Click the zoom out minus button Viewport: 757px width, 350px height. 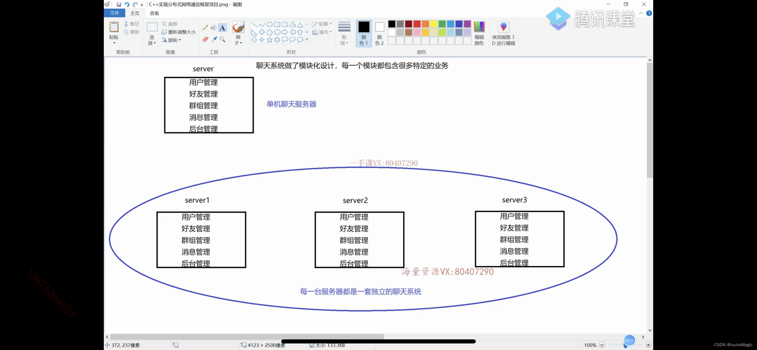coord(602,345)
